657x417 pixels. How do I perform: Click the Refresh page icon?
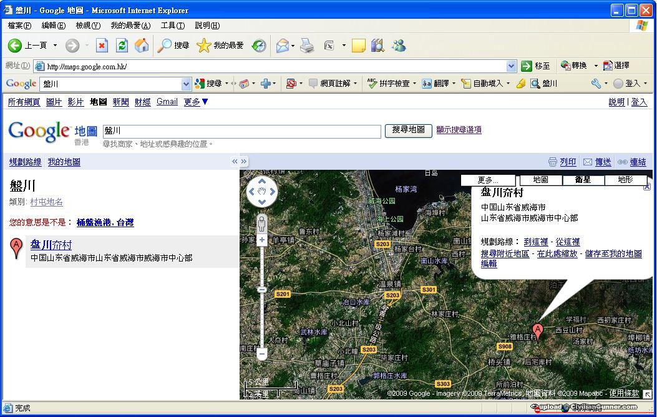pyautogui.click(x=122, y=46)
